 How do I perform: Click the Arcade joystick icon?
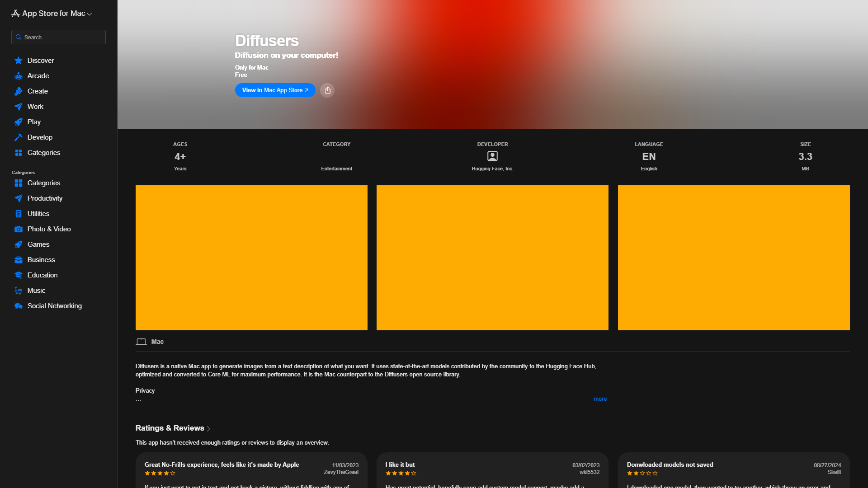(x=19, y=76)
